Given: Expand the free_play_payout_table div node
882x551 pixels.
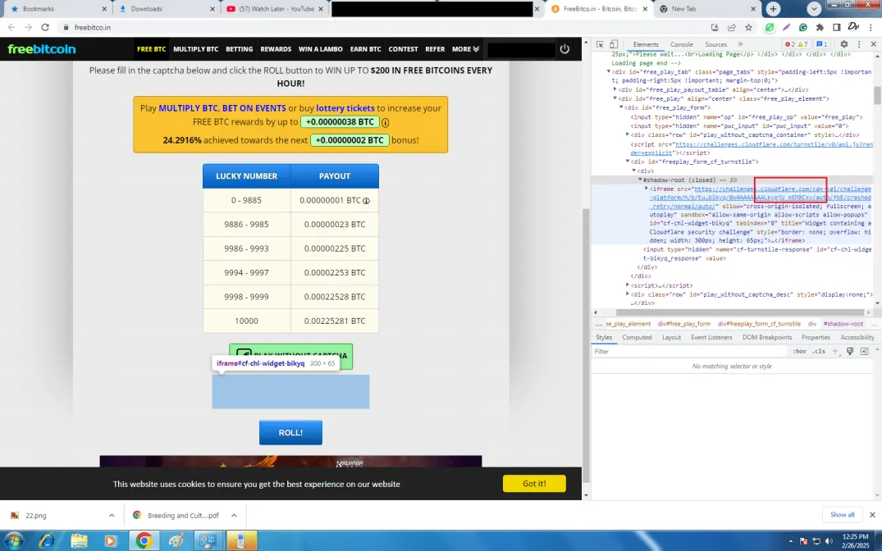Looking at the screenshot, I should (x=615, y=89).
